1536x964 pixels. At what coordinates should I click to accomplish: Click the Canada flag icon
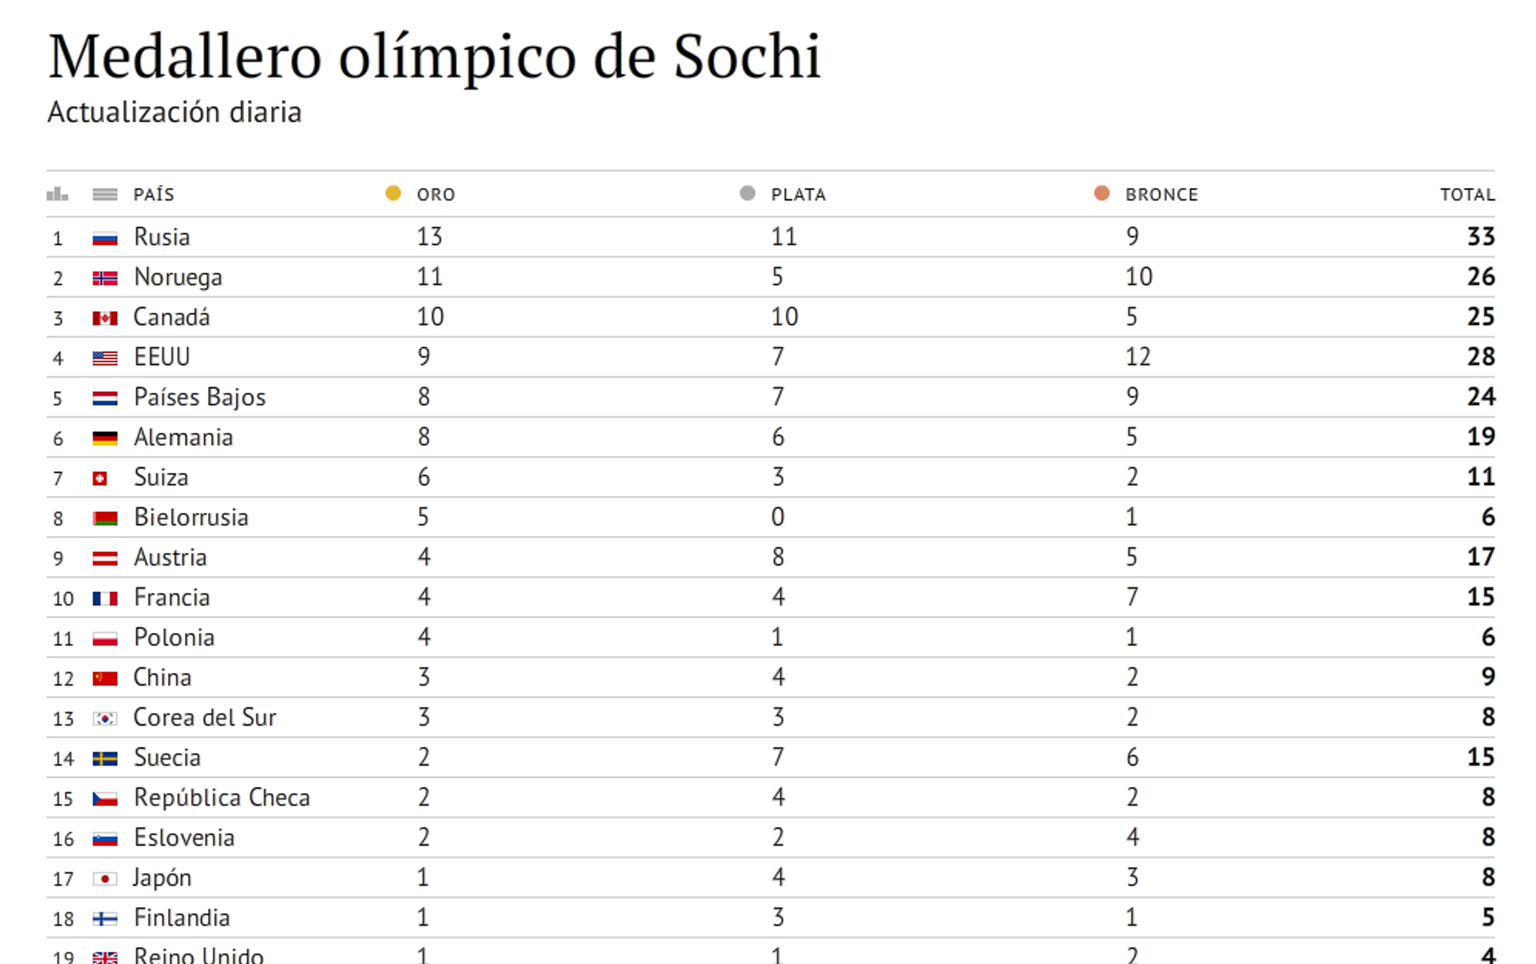pyautogui.click(x=105, y=318)
